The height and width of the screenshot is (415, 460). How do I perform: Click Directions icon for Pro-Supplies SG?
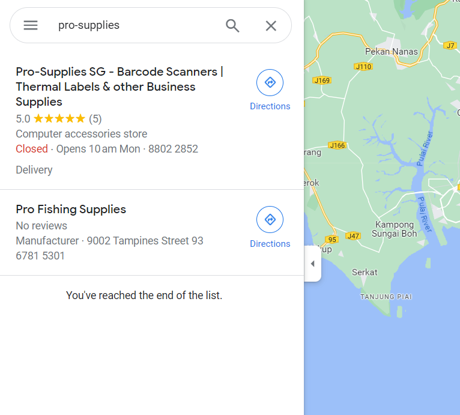click(270, 82)
